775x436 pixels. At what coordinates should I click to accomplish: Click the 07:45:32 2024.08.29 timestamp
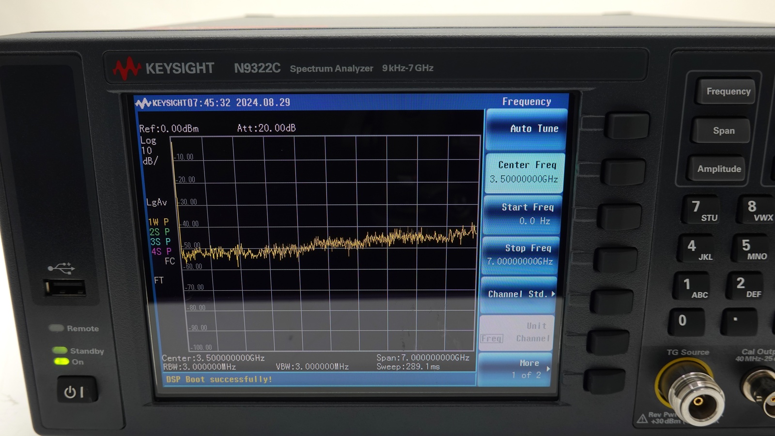pyautogui.click(x=239, y=103)
